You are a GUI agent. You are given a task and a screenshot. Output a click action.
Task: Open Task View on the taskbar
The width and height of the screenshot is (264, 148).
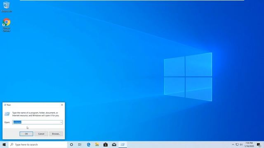(x=80, y=144)
